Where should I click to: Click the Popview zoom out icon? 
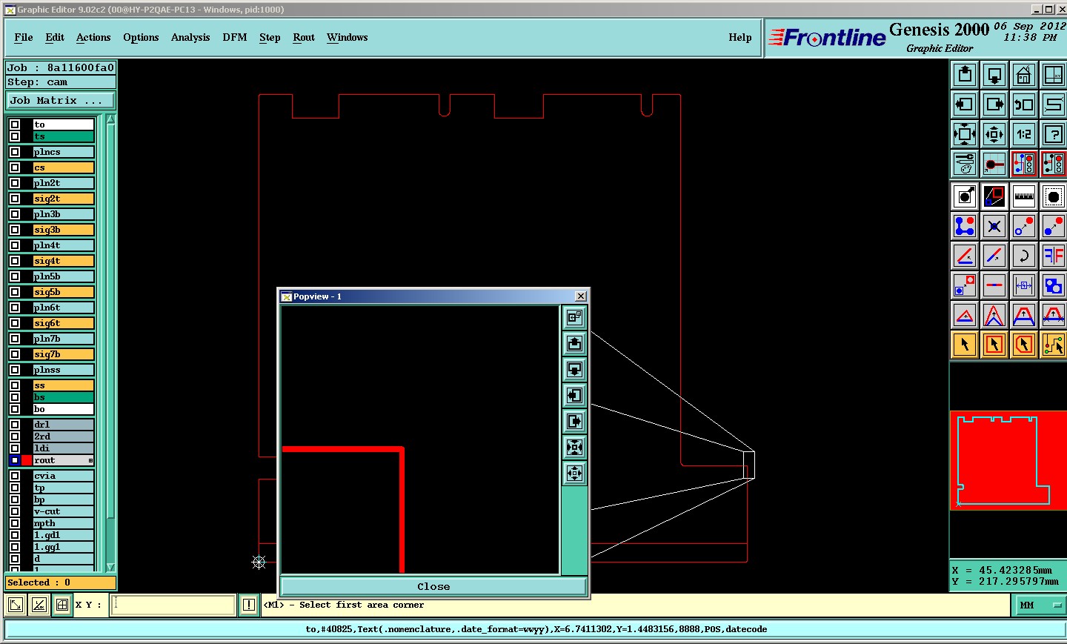click(574, 474)
